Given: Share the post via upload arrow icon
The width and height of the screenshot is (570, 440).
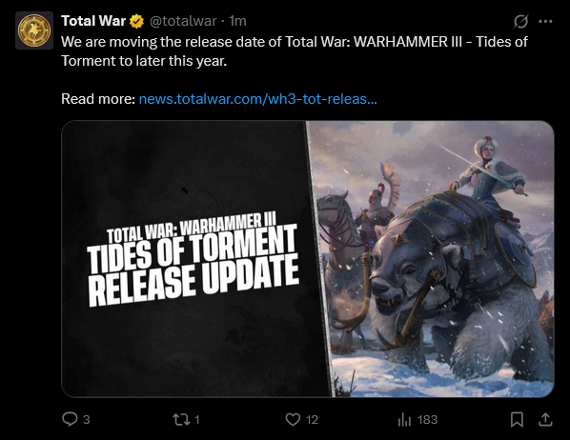Looking at the screenshot, I should tap(545, 420).
